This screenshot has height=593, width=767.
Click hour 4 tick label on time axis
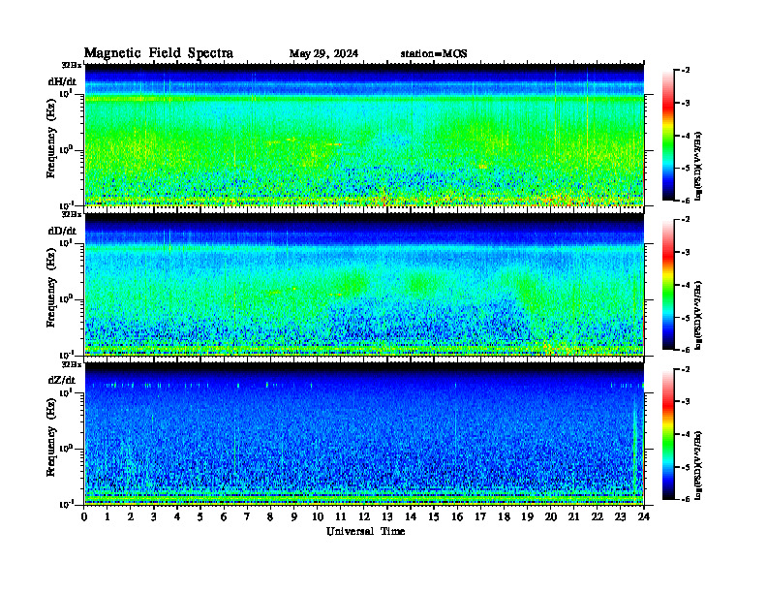click(x=177, y=517)
